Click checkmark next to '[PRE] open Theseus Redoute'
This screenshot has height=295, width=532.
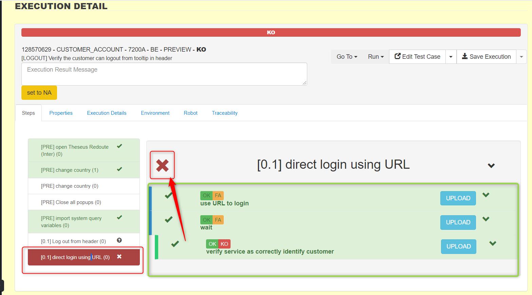click(x=120, y=146)
